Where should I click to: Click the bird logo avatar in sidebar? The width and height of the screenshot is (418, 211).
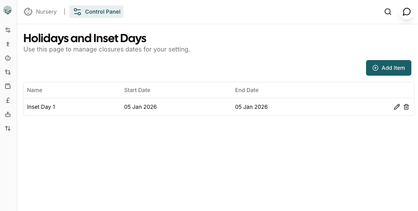[x=7, y=11]
